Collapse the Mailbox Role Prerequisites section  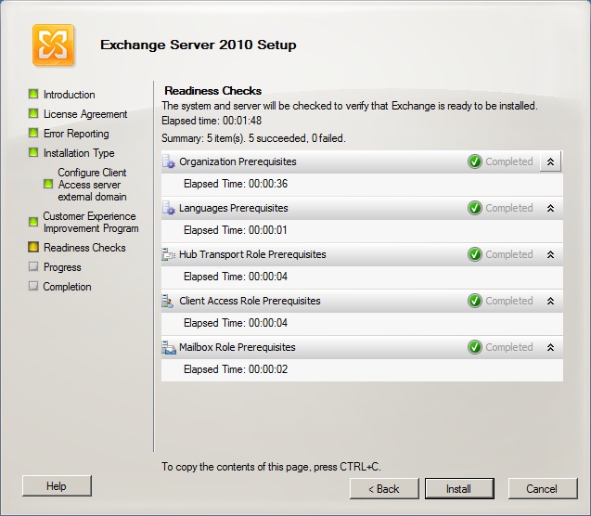(550, 347)
